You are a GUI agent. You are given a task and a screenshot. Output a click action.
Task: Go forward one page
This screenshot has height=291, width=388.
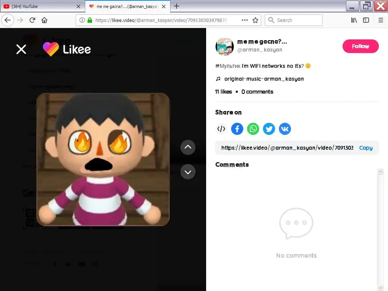20,20
